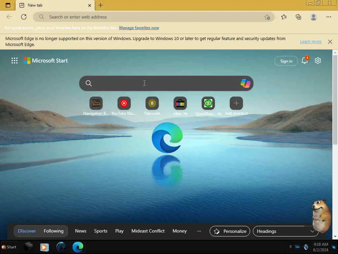Open the black box taskbar app
338x254 pixels.
[28, 247]
